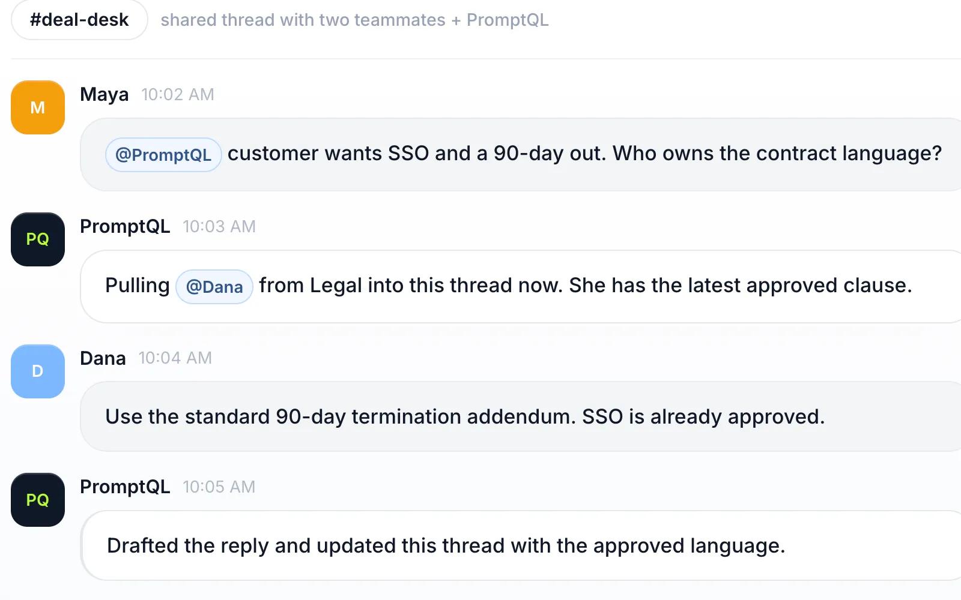
Task: Click the 10:04 AM timestamp
Action: (175, 358)
